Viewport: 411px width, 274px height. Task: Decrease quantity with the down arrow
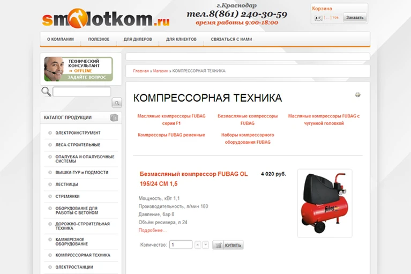point(206,245)
